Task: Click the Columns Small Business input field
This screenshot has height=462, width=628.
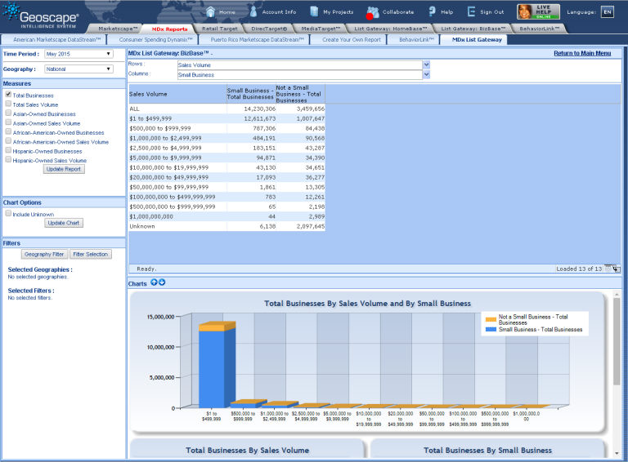Action: [299, 75]
